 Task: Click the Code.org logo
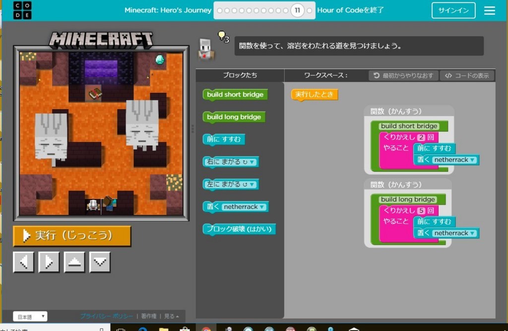[22, 10]
